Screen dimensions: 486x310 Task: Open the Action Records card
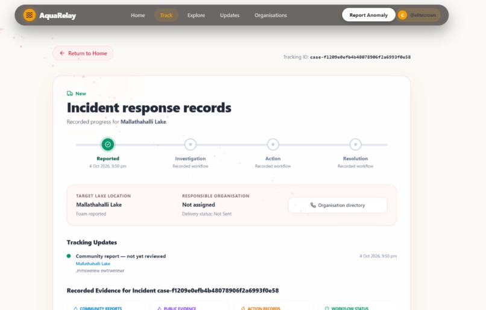point(273,306)
